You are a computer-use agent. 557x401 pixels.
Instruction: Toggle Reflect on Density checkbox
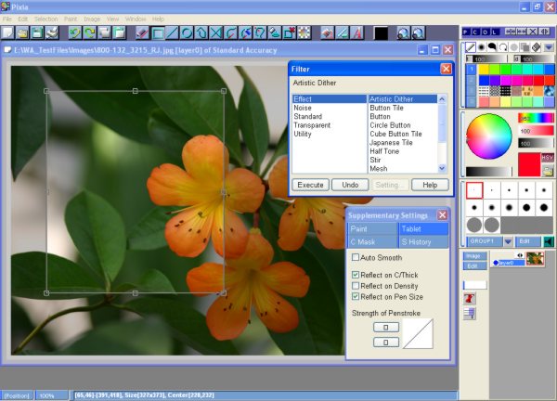tap(356, 286)
